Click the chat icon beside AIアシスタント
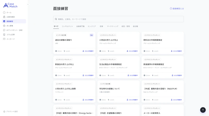This screenshot has height=116, width=209. [x=4, y=30]
